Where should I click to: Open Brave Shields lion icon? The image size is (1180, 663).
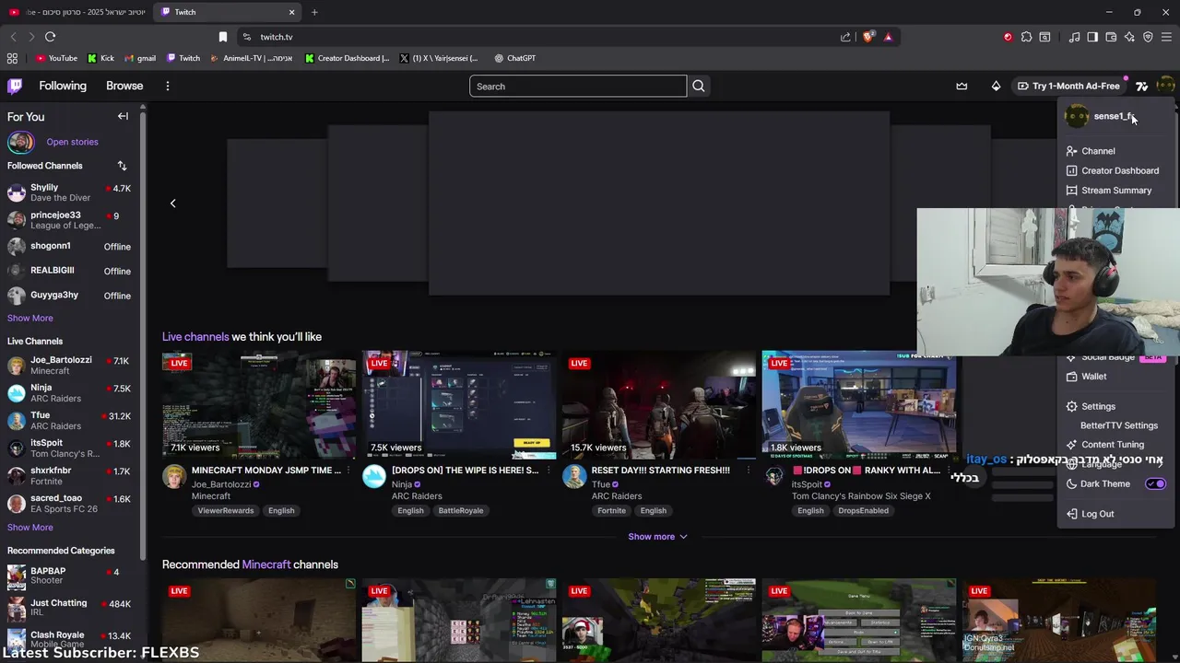click(867, 37)
